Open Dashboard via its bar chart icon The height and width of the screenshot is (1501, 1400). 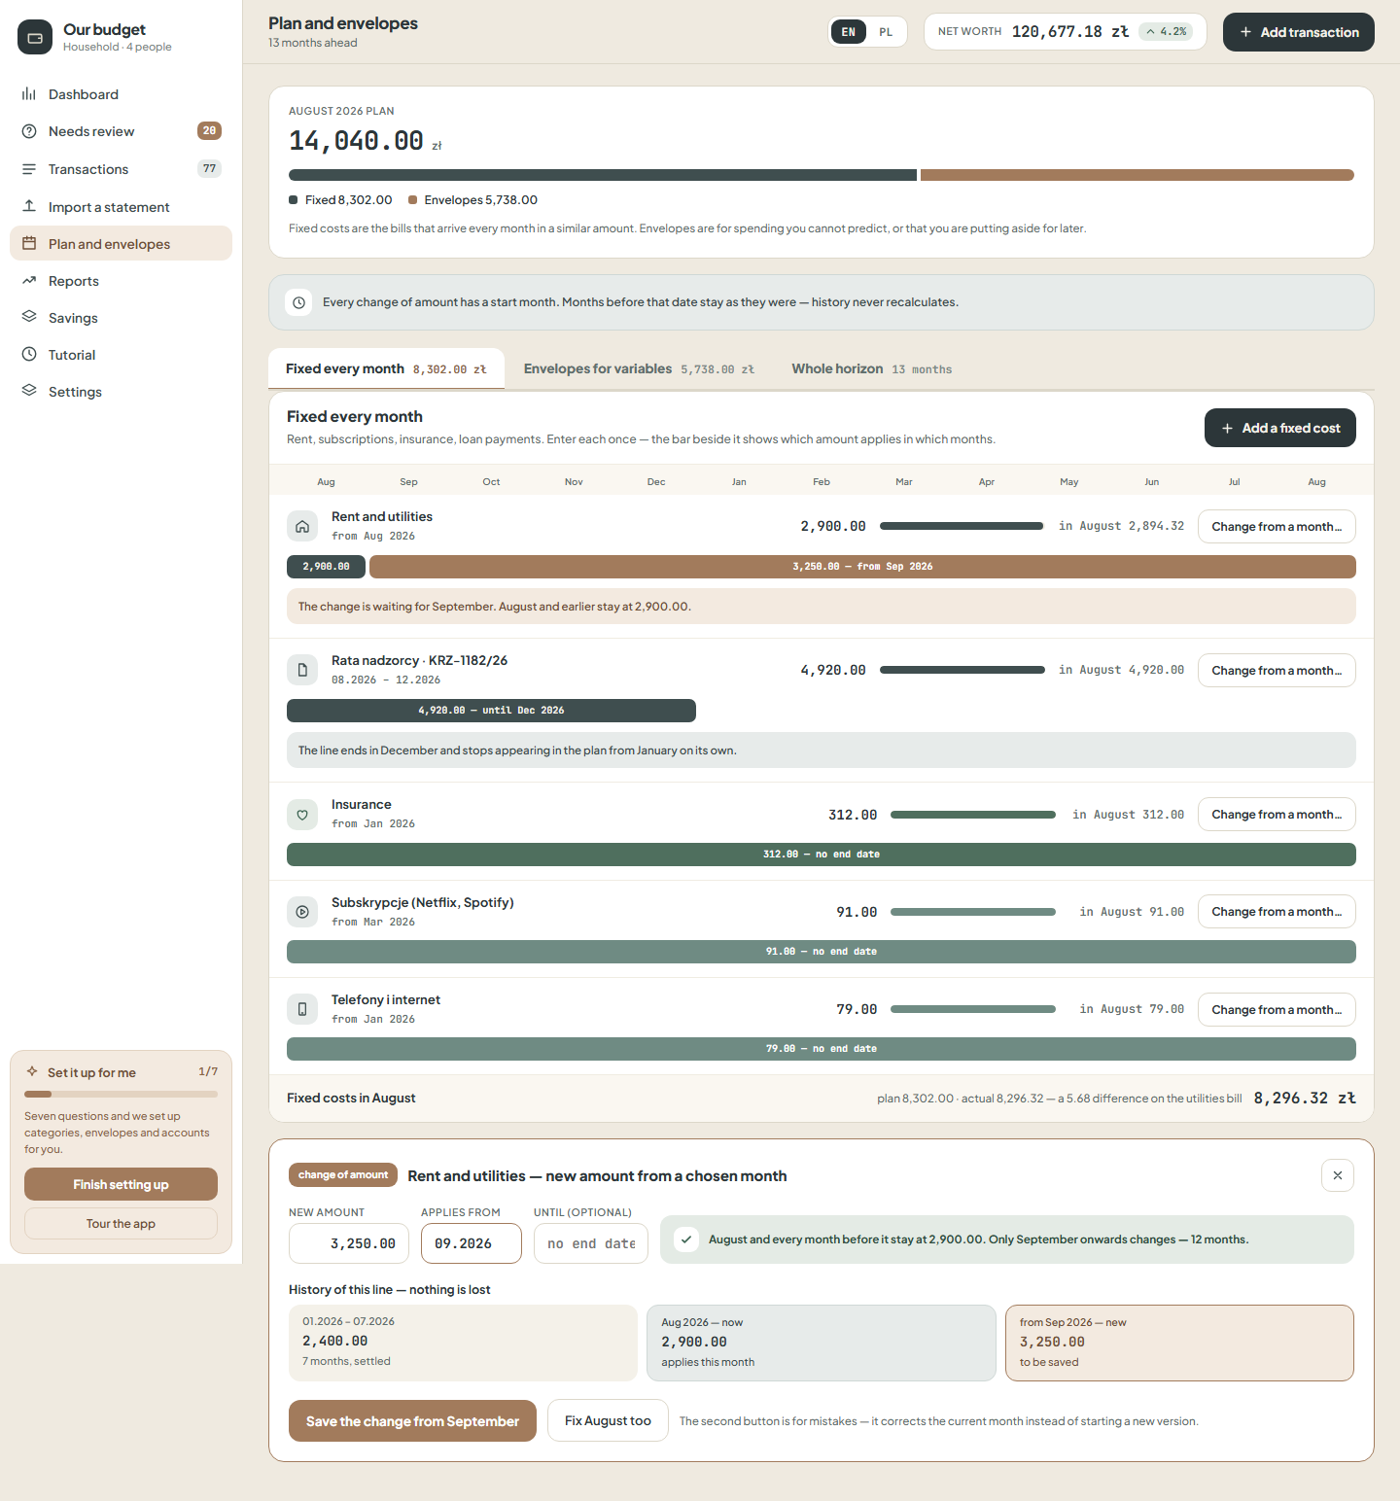(x=29, y=94)
